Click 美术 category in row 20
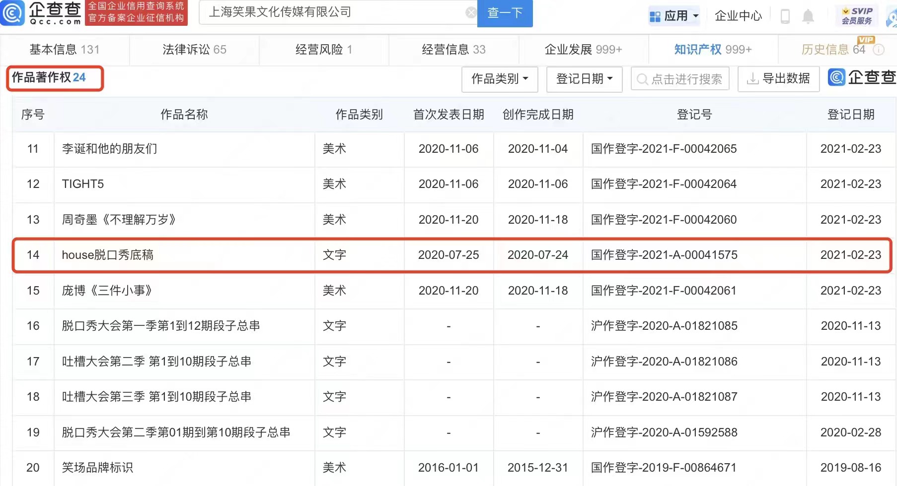 [x=334, y=468]
